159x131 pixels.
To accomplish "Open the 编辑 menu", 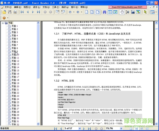I will [18, 7].
